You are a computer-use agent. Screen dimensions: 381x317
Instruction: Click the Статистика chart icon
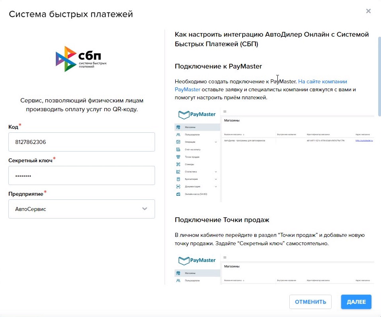(178, 172)
